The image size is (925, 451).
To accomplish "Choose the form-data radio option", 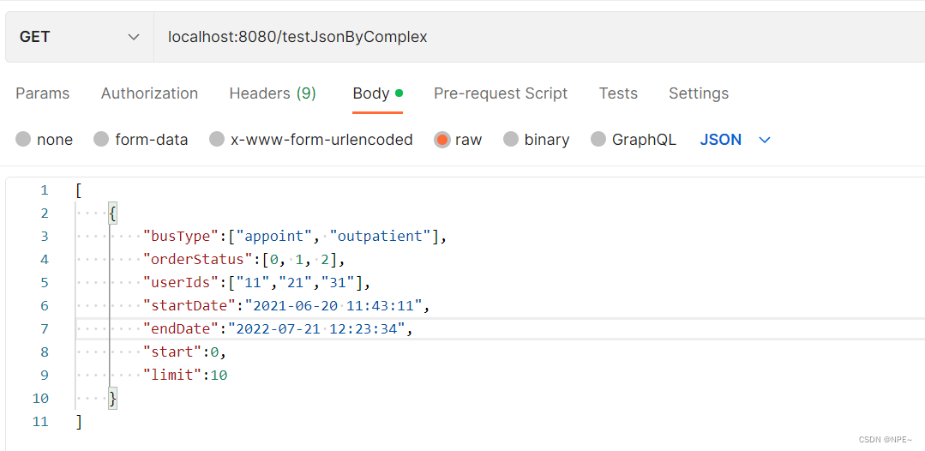I will (101, 140).
